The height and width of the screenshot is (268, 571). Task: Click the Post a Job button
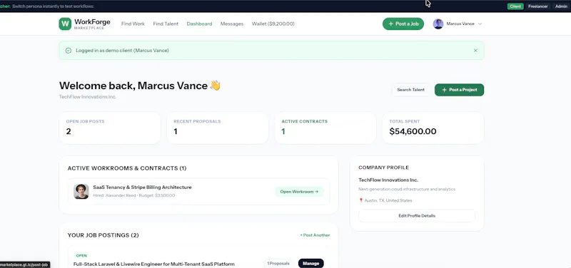coord(403,24)
